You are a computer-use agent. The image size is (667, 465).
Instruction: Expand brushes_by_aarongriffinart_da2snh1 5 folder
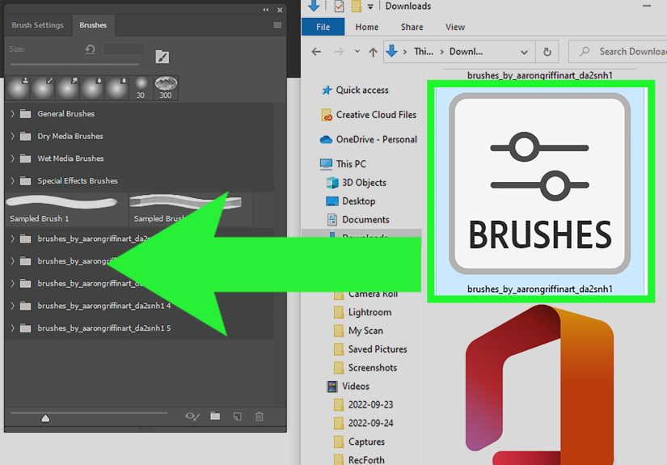(12, 328)
